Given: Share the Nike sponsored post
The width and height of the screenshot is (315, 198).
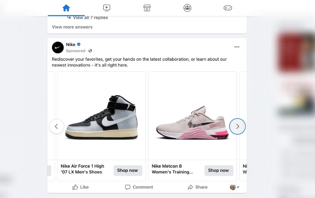Looking at the screenshot, I should [198, 187].
